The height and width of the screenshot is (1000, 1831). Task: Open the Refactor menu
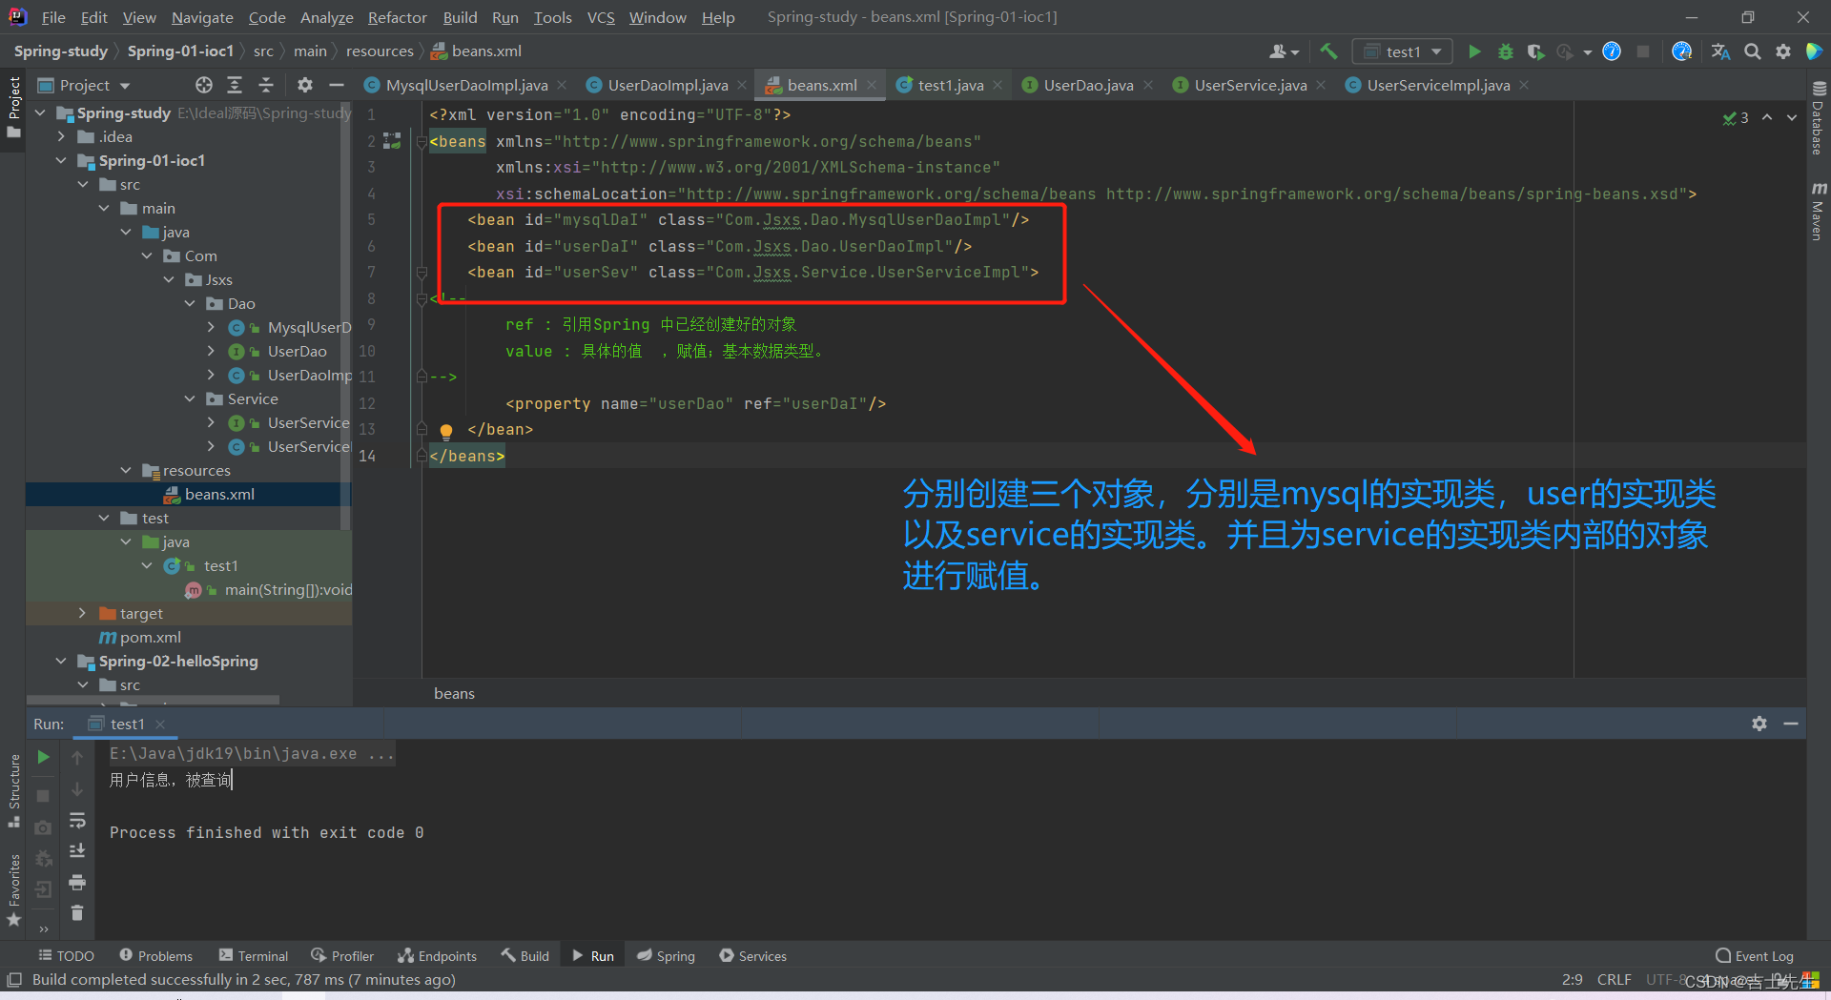397,17
